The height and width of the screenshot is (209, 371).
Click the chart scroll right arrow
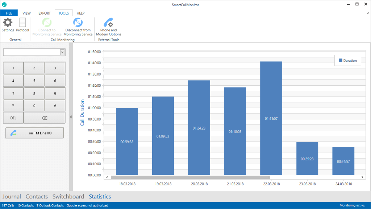click(x=362, y=177)
